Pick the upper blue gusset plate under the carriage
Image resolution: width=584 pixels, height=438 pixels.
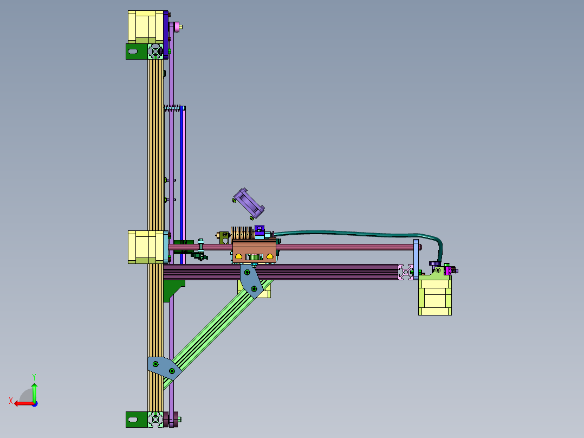[251, 281]
